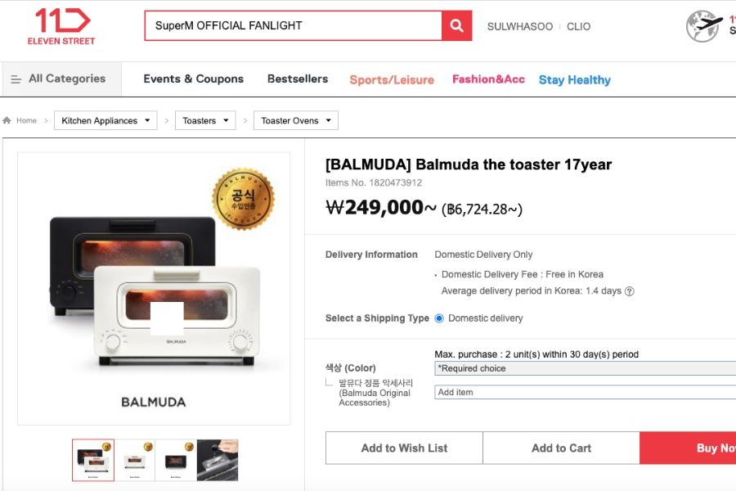Screen dimensions: 736x491
Task: Expand the Kitchen Appliances breadcrumb dropdown
Action: tap(106, 121)
